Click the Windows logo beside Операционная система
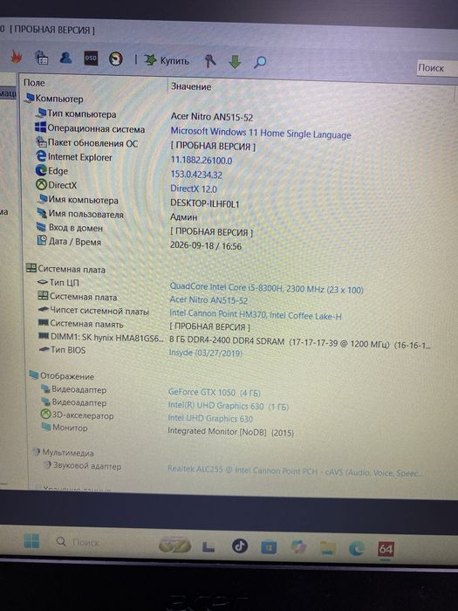The height and width of the screenshot is (611, 458). pos(40,127)
